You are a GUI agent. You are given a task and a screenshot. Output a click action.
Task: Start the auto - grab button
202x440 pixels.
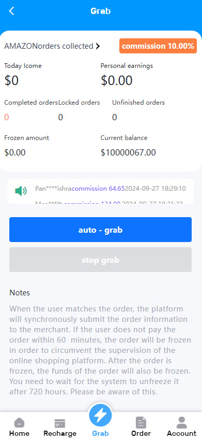[100, 230]
